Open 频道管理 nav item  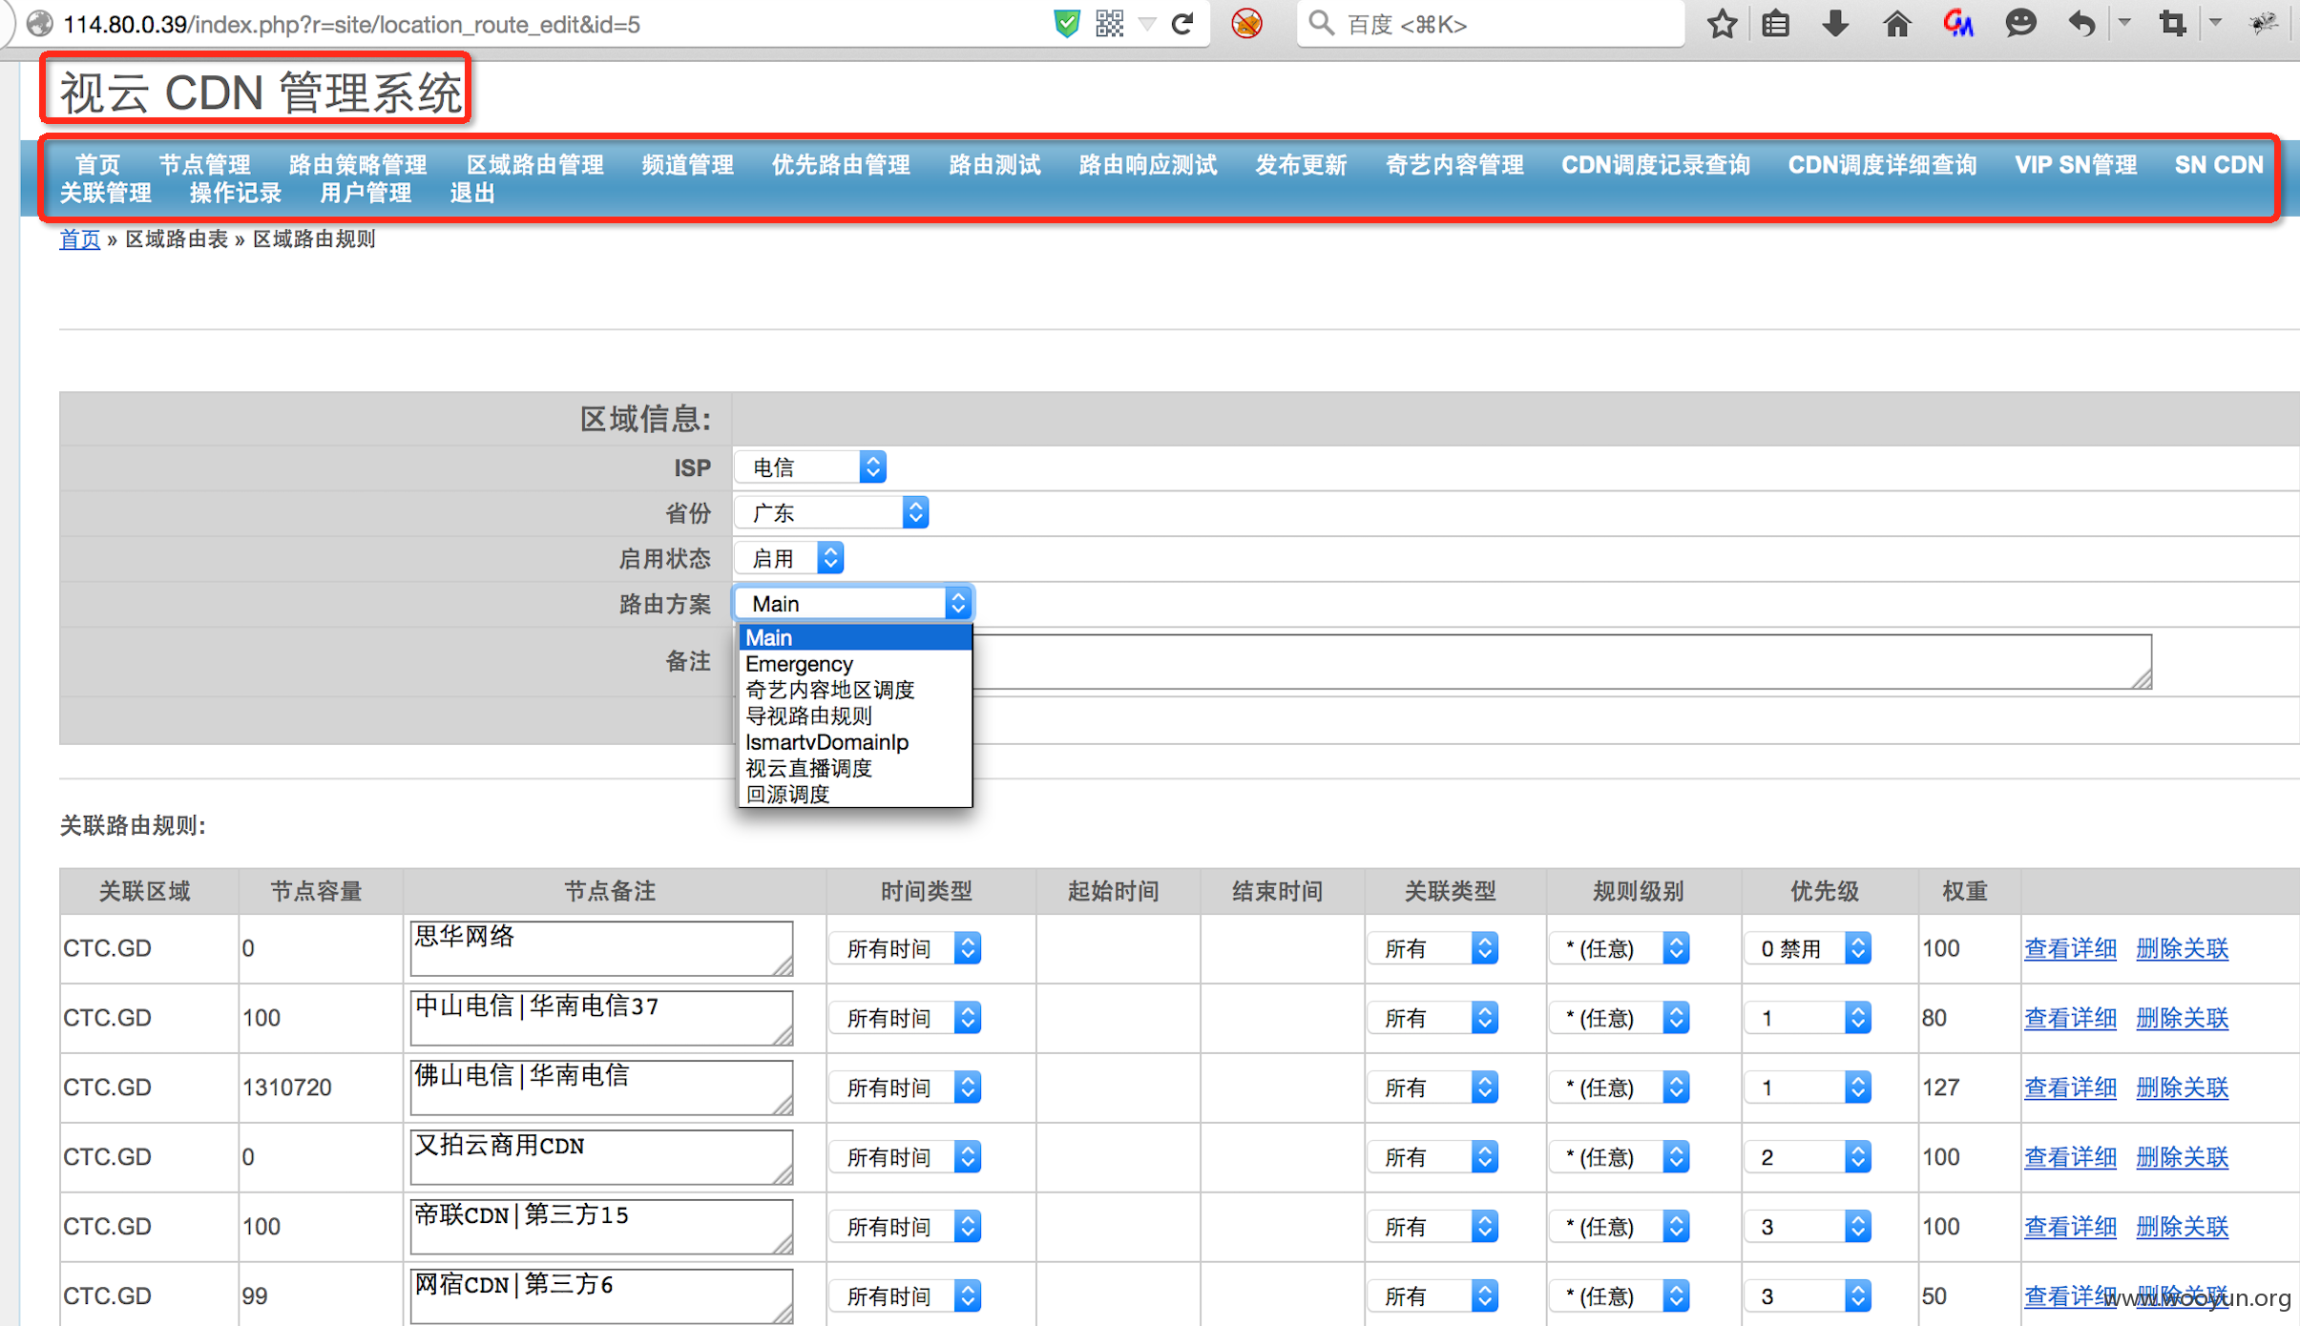point(688,165)
